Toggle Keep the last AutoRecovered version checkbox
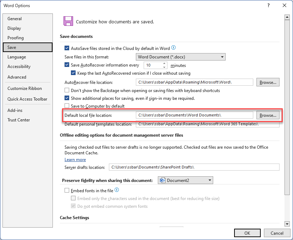Image resolution: width=293 pixels, height=240 pixels. point(73,73)
